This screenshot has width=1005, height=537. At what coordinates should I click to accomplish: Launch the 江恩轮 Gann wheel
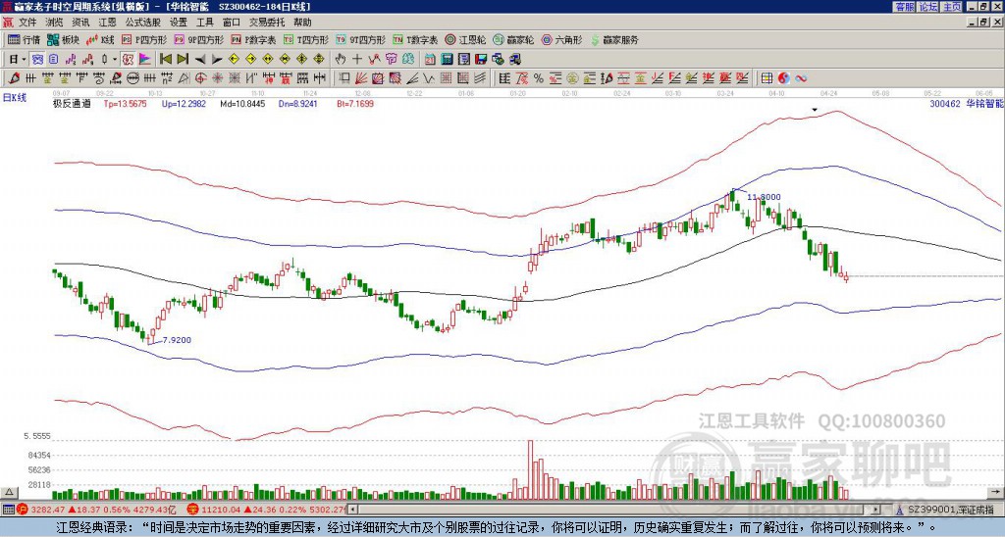465,39
